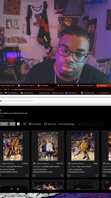Click the date 04/17/2002
Screen dimensions: 111x198
tap(72, 167)
